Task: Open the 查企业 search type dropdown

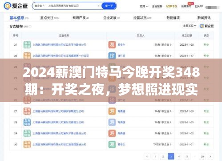Action: (40, 6)
